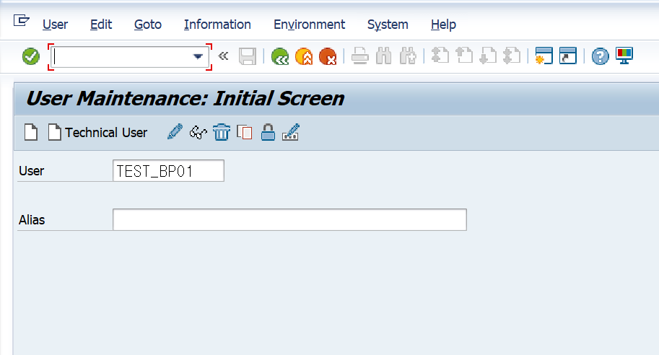The height and width of the screenshot is (355, 659).
Task: Click the Find binoculars icon
Action: click(x=384, y=56)
